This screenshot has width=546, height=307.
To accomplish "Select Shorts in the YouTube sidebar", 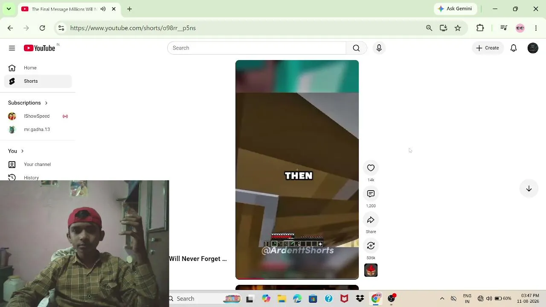I will point(38,81).
